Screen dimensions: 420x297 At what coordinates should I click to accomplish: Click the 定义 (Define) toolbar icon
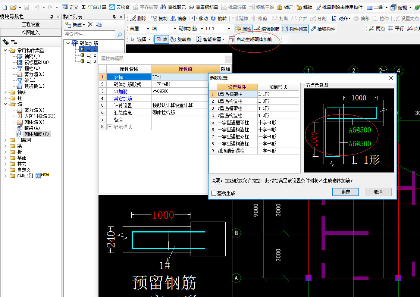coord(70,7)
